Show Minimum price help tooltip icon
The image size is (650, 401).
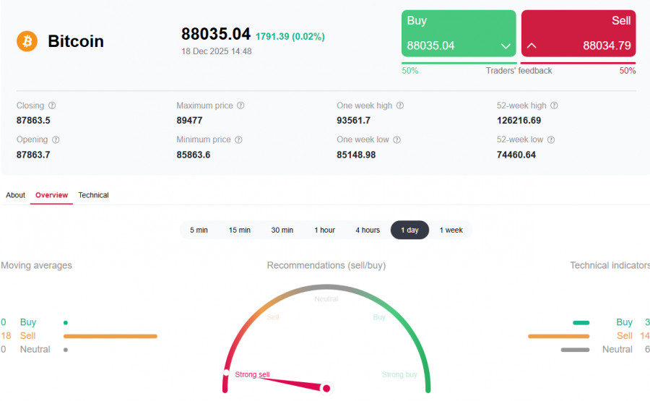point(238,139)
